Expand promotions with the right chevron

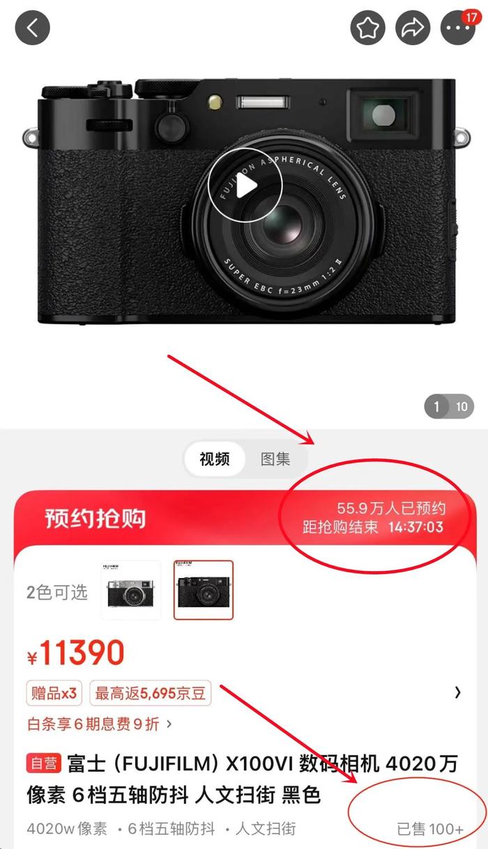click(x=457, y=692)
